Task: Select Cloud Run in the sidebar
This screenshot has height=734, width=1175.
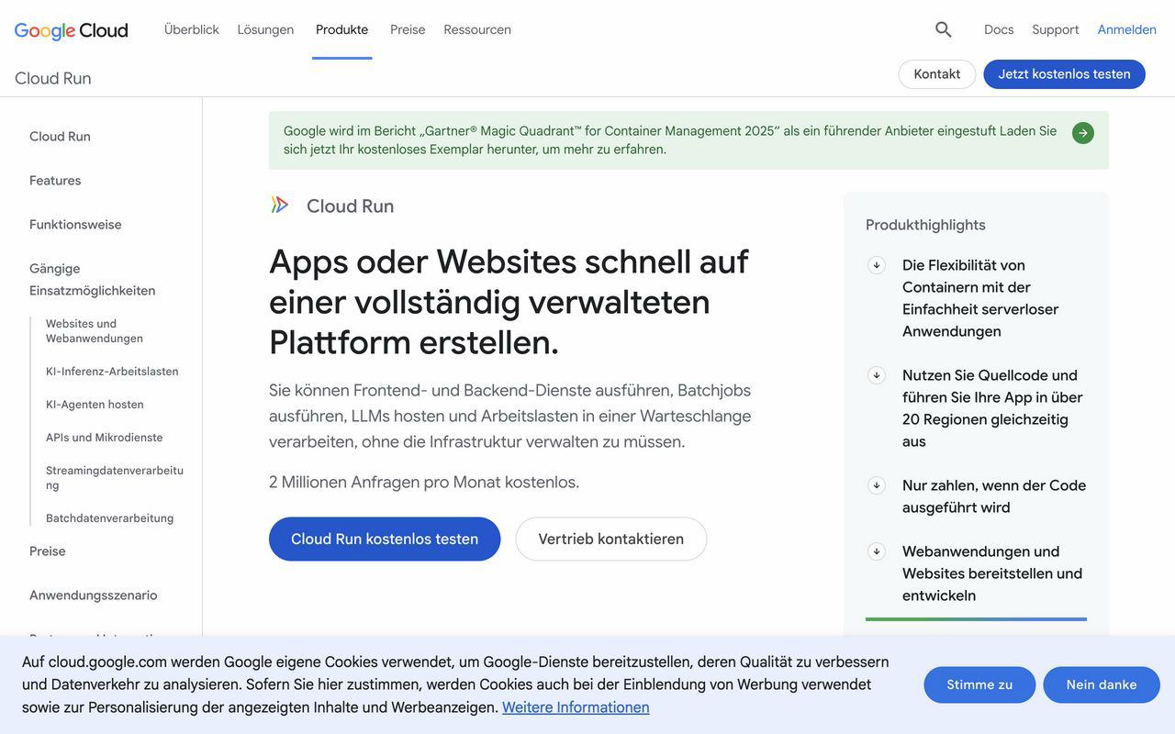Action: [60, 136]
